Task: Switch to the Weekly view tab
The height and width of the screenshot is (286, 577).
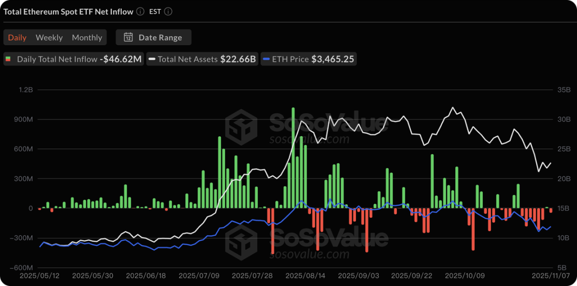Action: click(49, 38)
